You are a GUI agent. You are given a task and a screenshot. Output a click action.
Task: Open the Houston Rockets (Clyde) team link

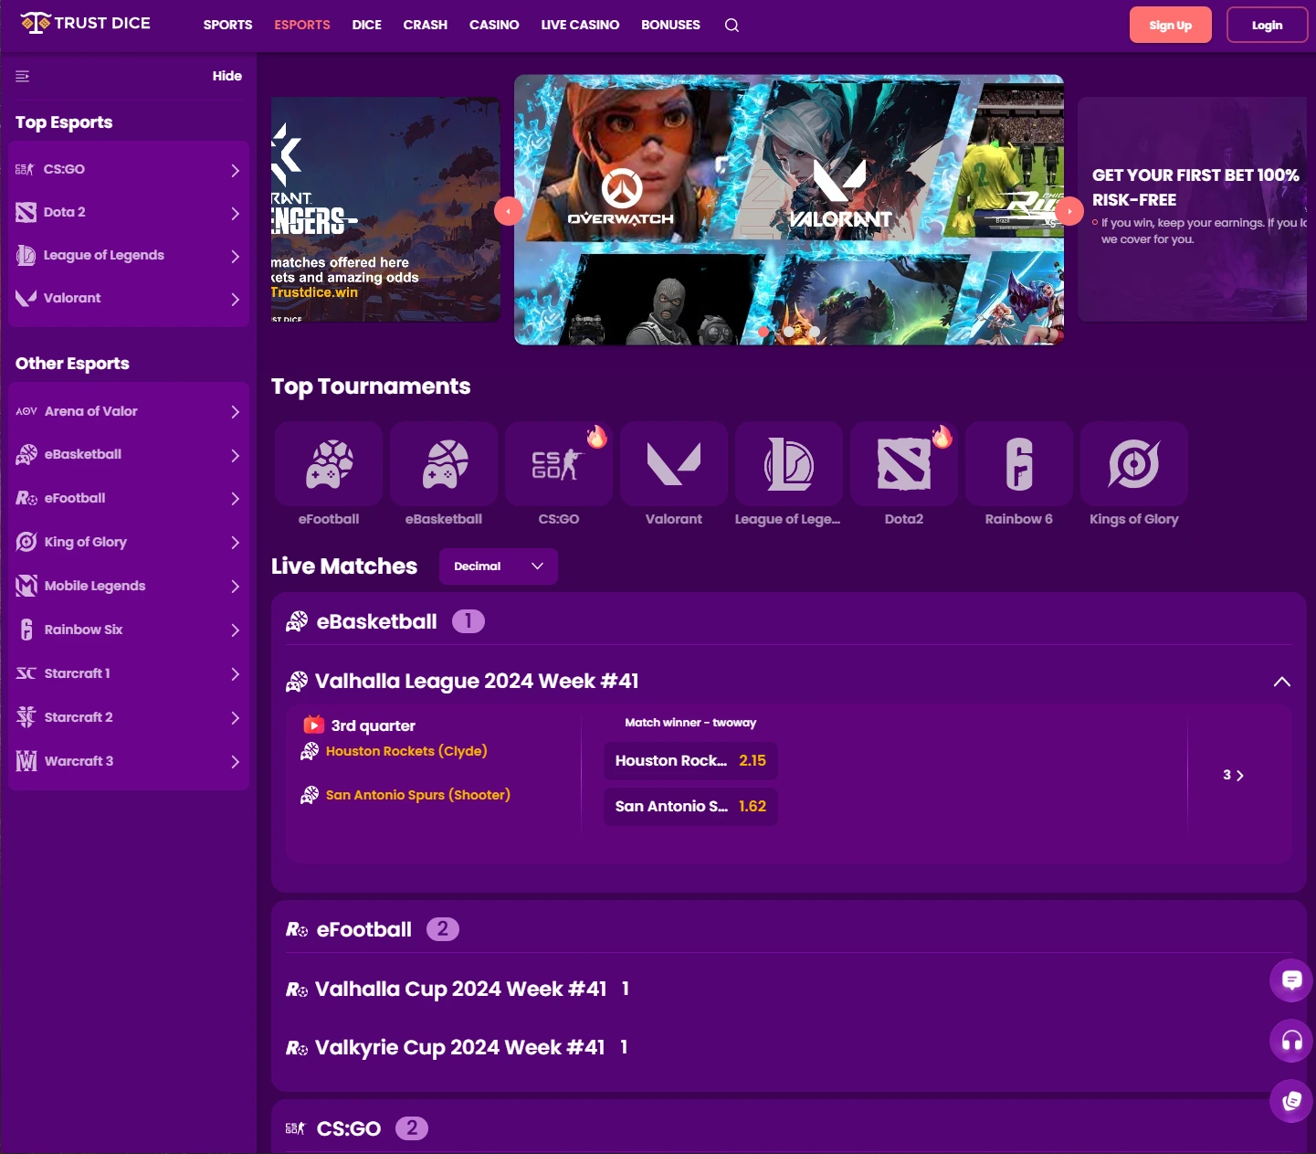point(406,751)
